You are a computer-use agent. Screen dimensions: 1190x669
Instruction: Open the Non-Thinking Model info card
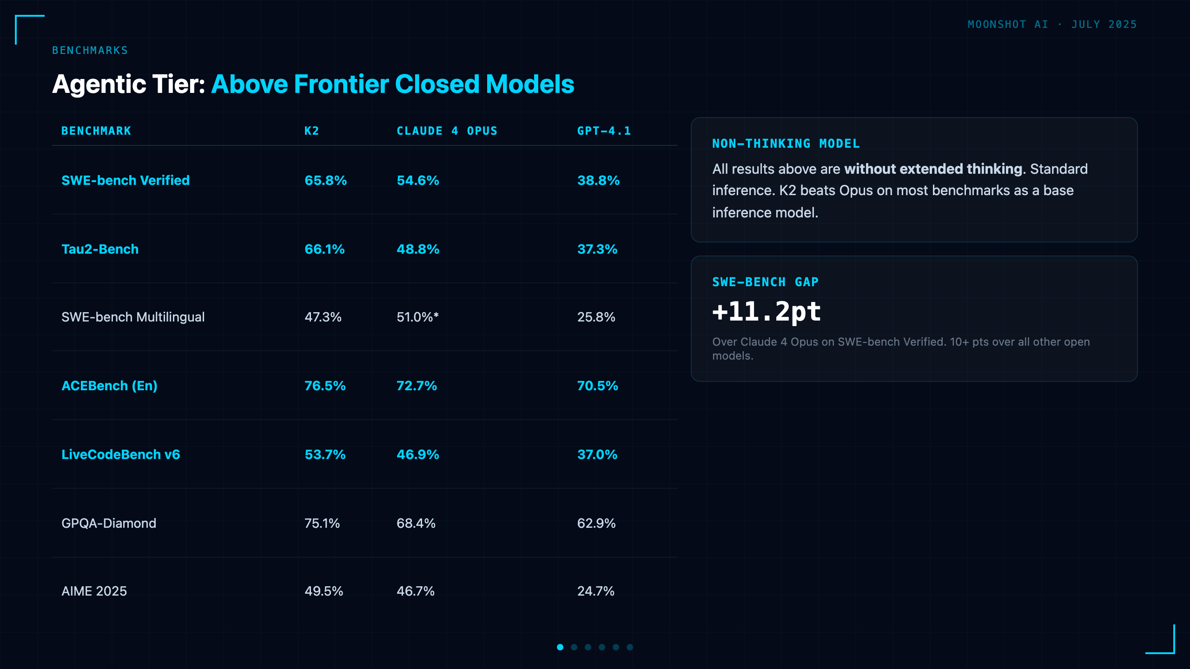click(x=914, y=180)
